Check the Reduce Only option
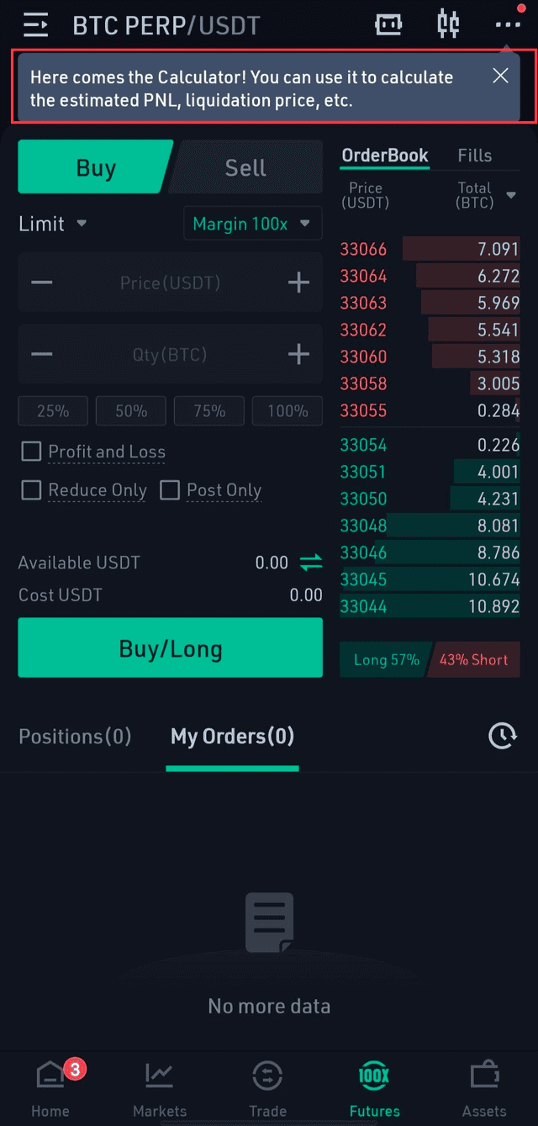The height and width of the screenshot is (1126, 538). coord(31,490)
